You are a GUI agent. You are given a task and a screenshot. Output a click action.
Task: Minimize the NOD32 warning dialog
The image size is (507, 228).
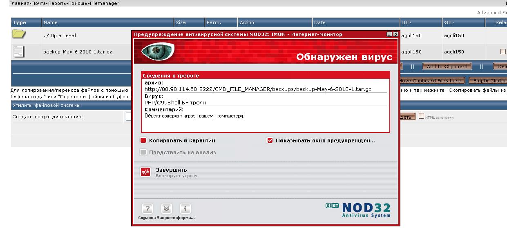point(389,35)
